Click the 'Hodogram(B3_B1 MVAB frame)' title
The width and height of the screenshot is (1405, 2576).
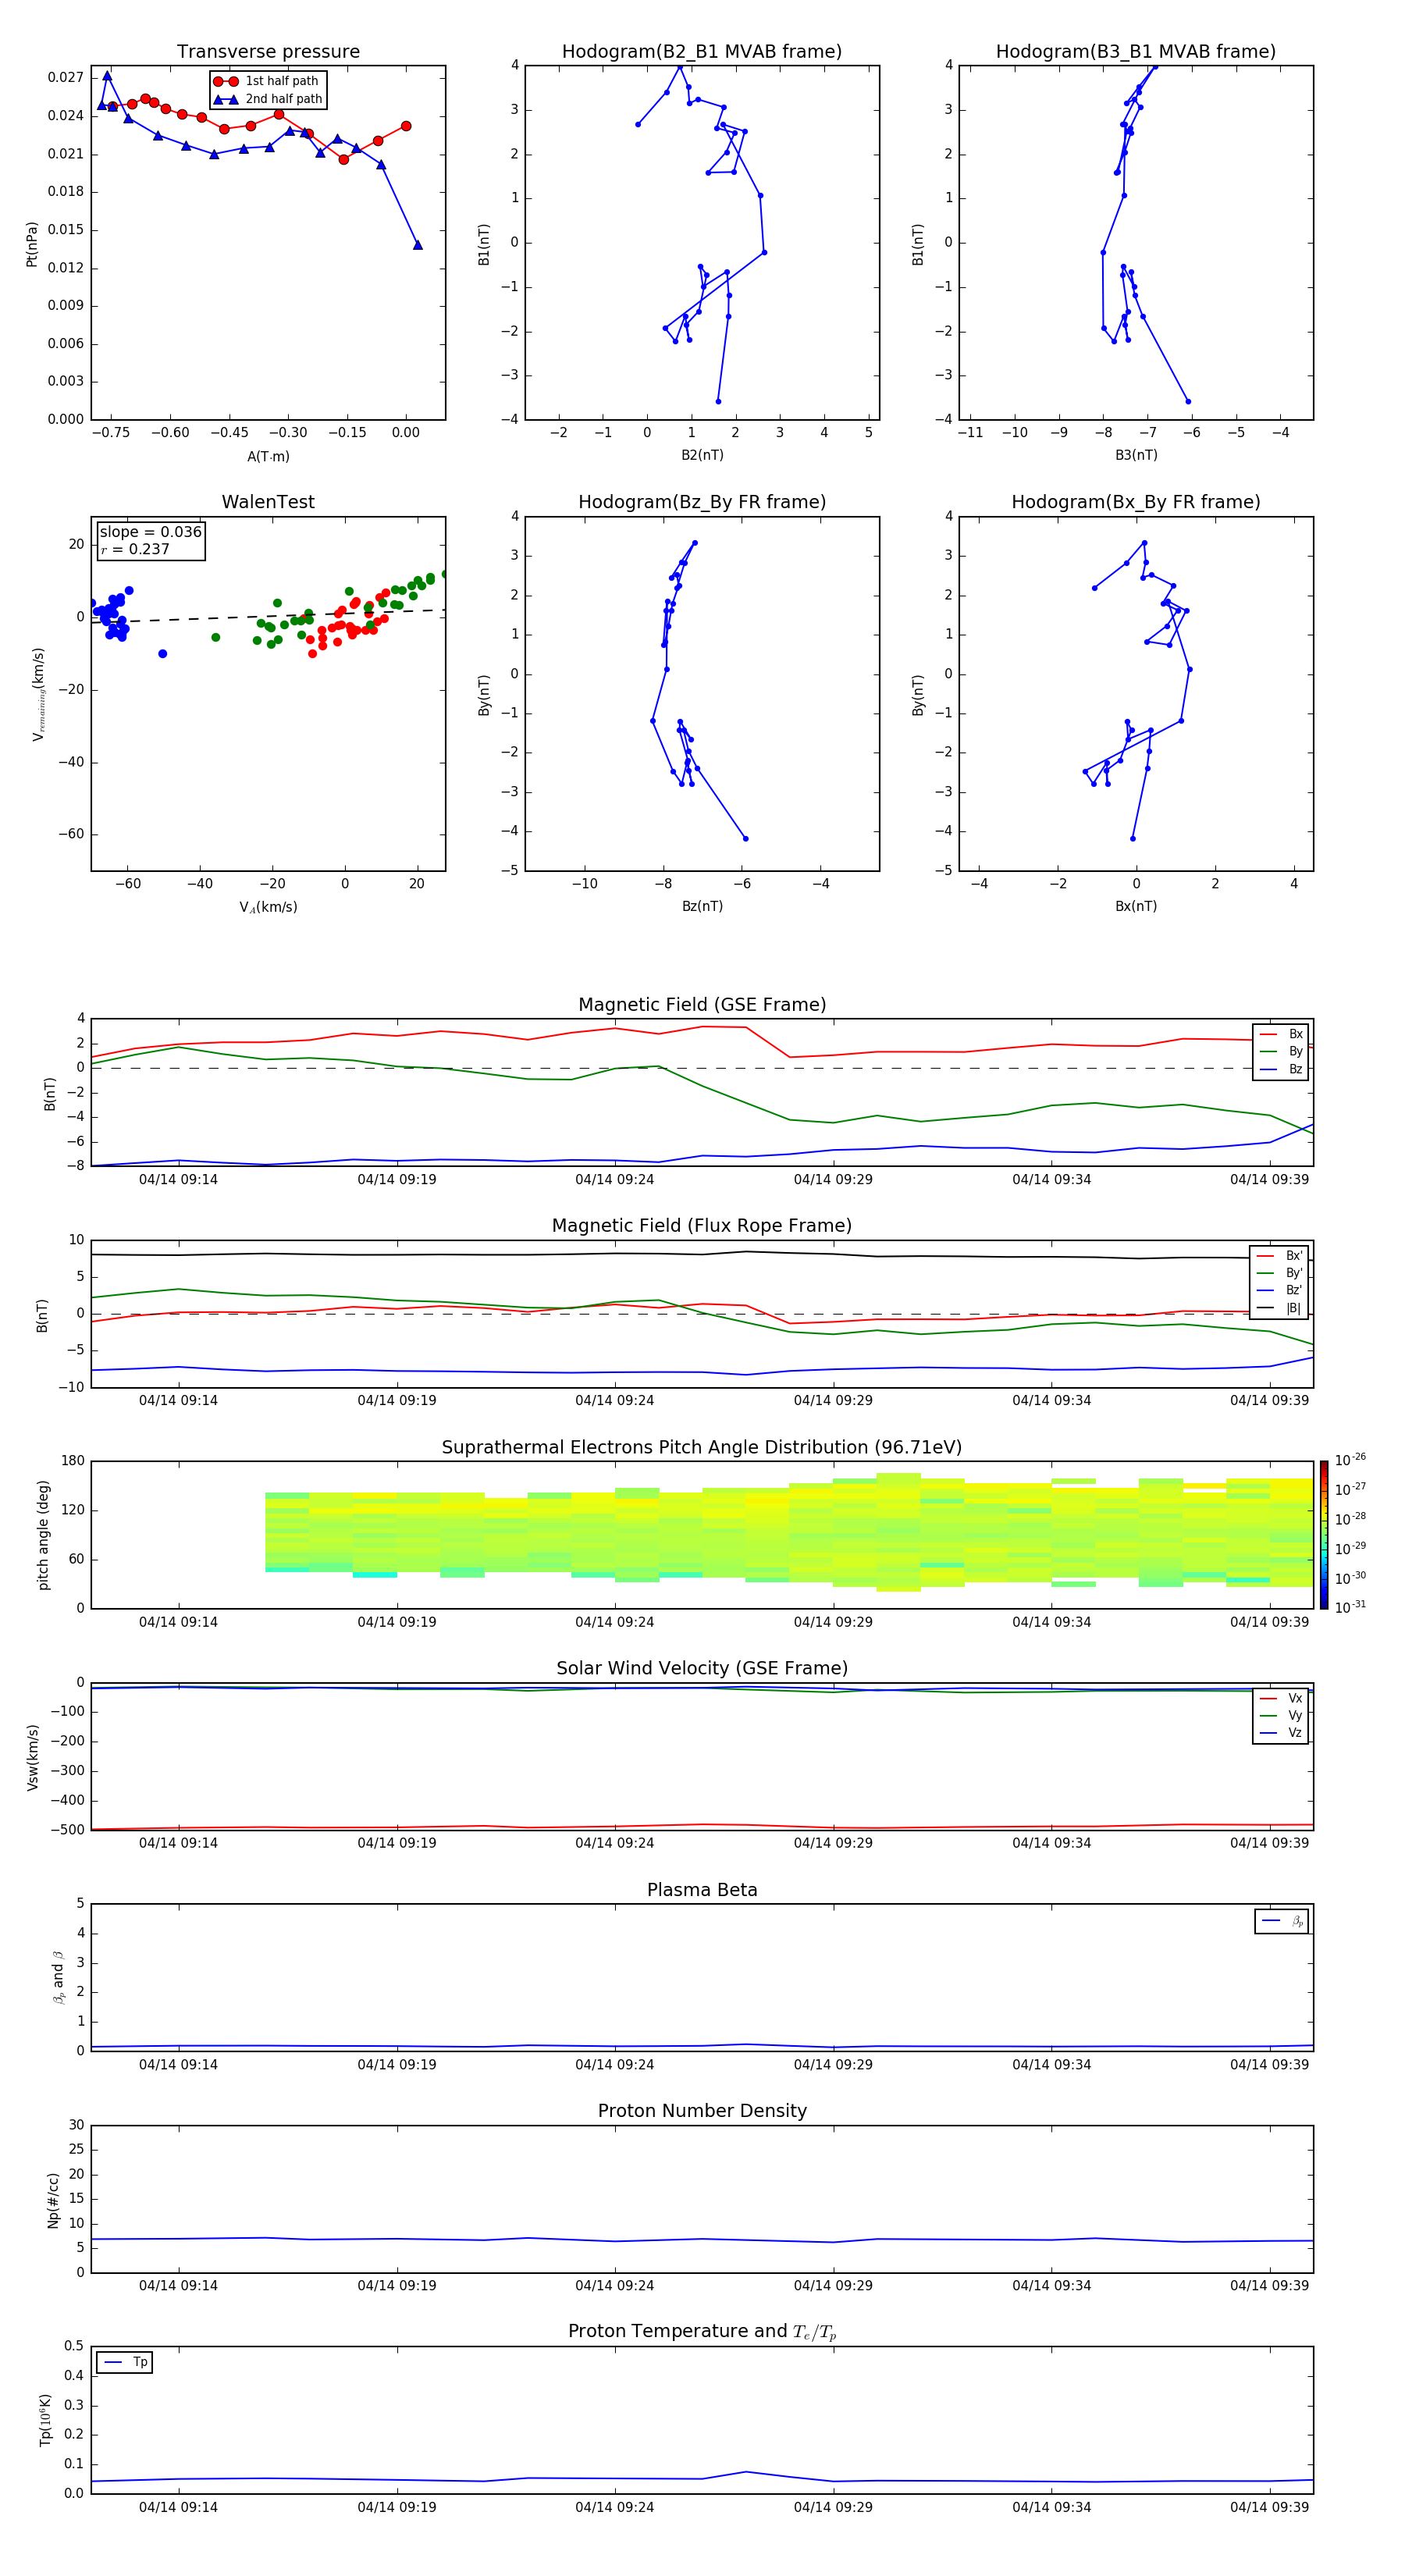tap(1136, 52)
